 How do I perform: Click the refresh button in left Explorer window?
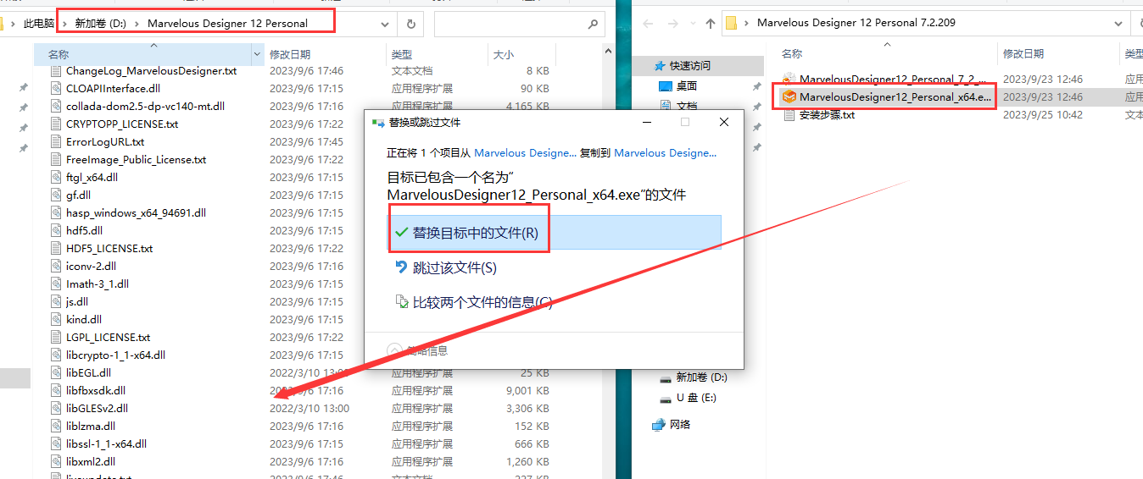point(411,25)
